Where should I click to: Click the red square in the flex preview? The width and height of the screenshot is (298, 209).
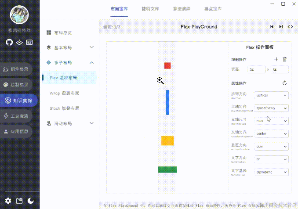click(167, 66)
